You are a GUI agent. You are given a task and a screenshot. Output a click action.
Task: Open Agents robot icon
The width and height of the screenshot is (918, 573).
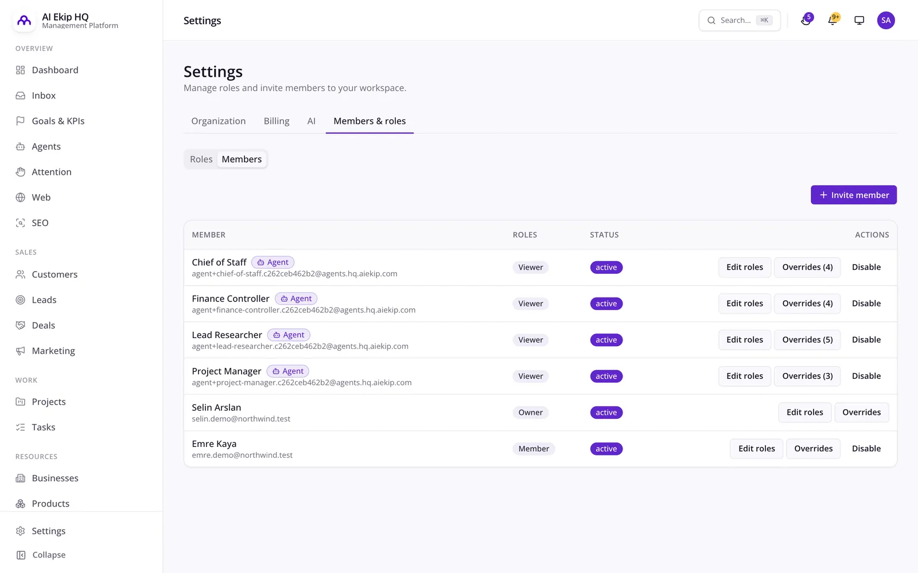click(21, 147)
